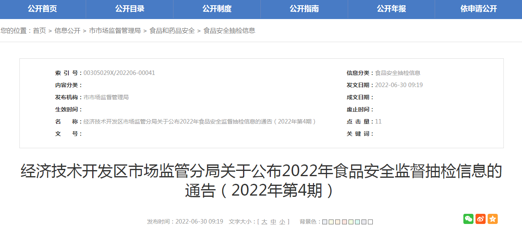Choose the white background color swatch
Screen dimensions: 522x228
tap(370, 222)
